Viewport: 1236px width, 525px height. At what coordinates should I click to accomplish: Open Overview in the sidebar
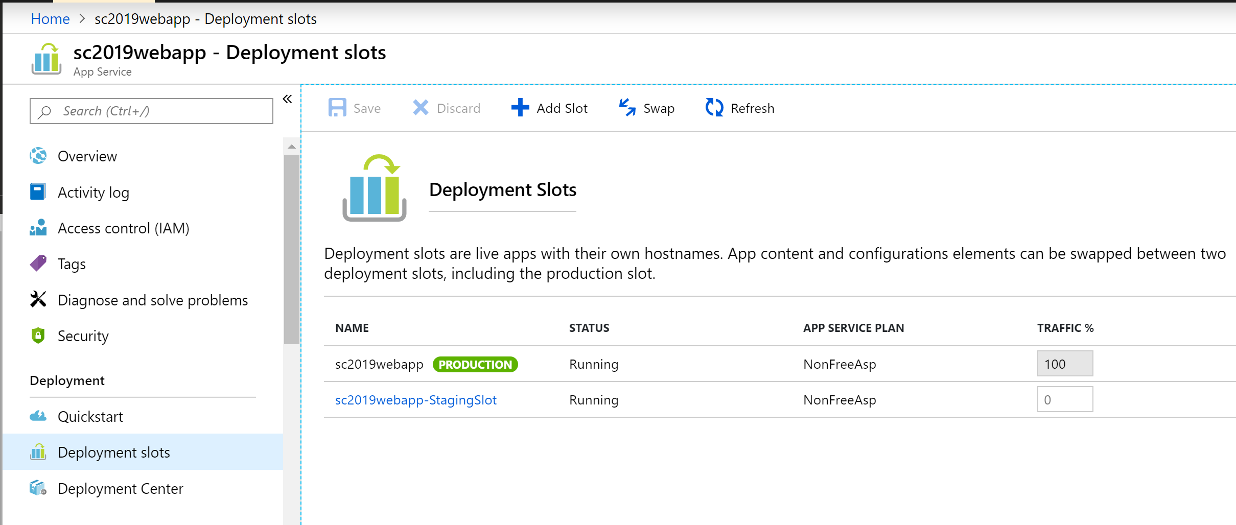(87, 156)
